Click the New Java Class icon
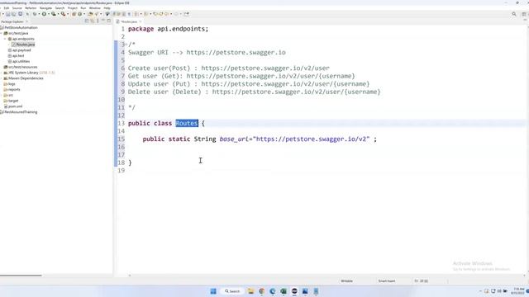 (80, 14)
